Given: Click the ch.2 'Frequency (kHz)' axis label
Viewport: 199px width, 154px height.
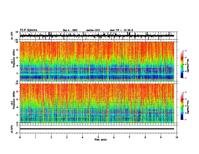Looking at the screenshot, I should pos(14,100).
